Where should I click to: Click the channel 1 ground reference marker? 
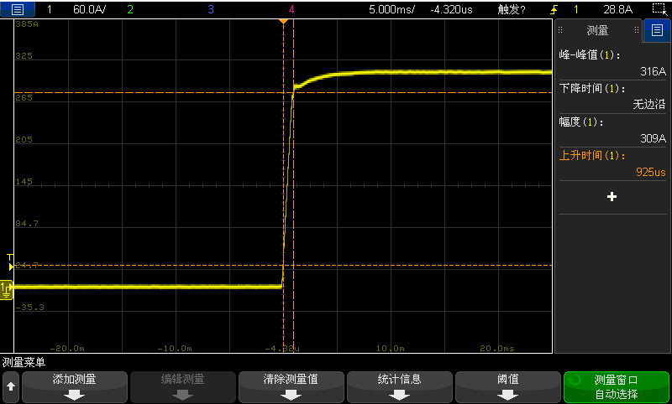coord(6,288)
